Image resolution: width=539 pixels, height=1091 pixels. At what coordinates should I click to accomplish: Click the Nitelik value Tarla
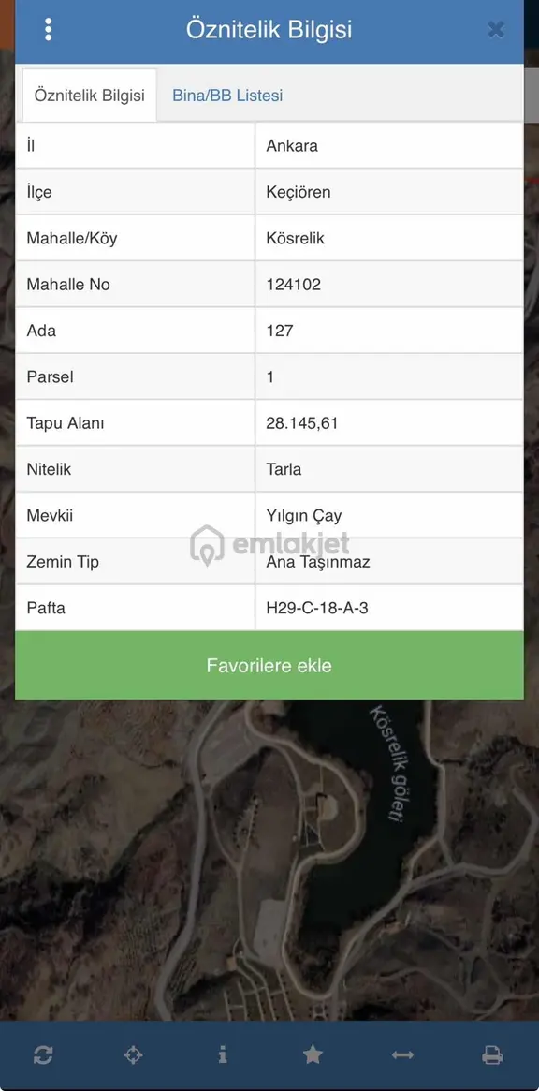(284, 469)
